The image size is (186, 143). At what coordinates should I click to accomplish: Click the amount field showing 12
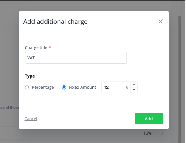click(x=113, y=87)
